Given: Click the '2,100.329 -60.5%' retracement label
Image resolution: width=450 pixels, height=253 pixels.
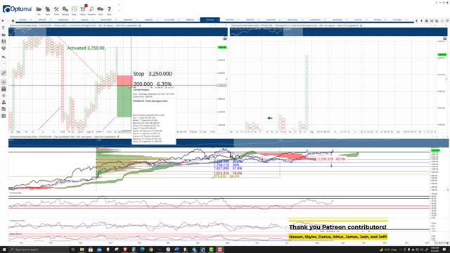Looking at the screenshot, I should coord(331,159).
